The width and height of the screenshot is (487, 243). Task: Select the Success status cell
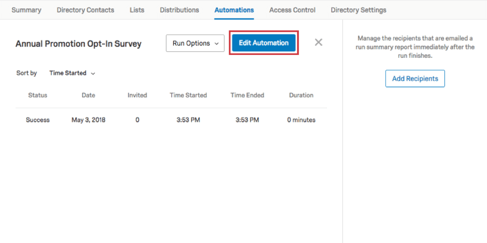click(37, 120)
